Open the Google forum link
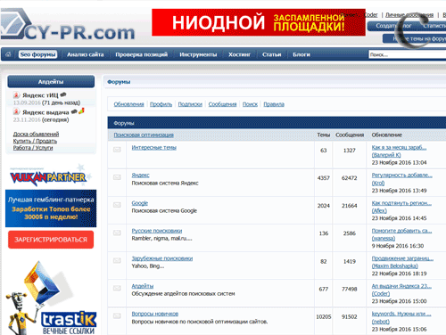Screen dimensions: 446x335 [140, 203]
